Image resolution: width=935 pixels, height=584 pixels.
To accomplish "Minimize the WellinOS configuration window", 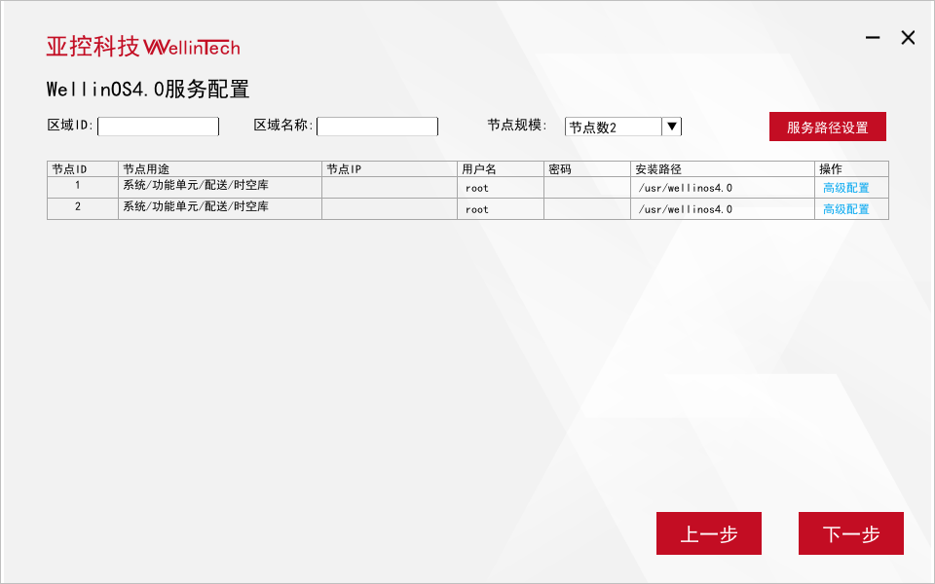I will click(x=873, y=38).
